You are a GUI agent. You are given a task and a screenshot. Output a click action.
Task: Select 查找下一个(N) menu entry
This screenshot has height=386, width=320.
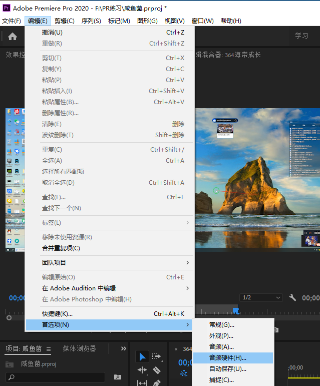tap(109, 208)
